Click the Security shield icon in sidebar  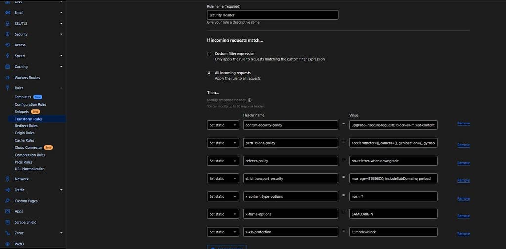point(7,34)
